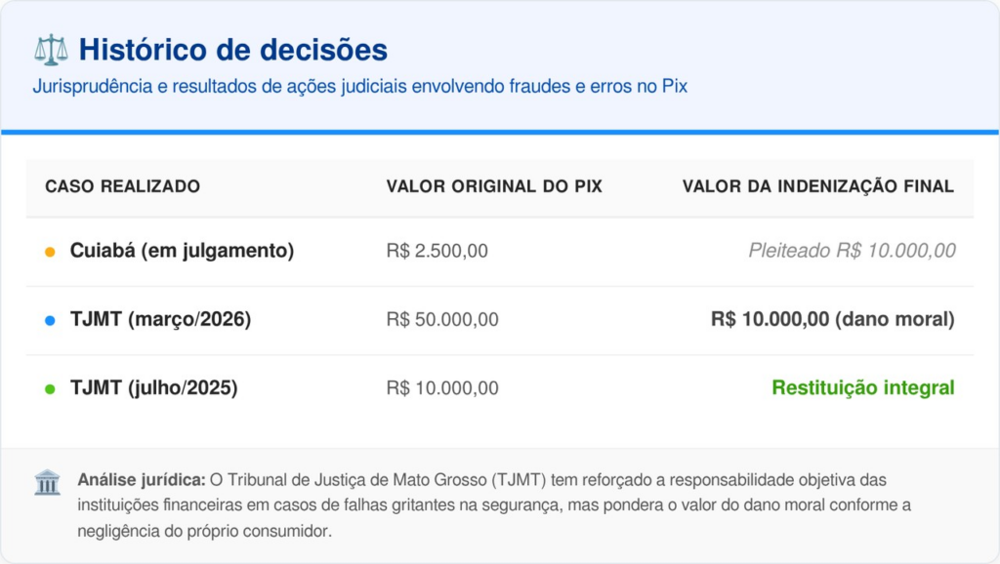Screen dimensions: 1000x564
Task: Click the R$ 10.000,00 value for julho/2025
Action: point(442,387)
